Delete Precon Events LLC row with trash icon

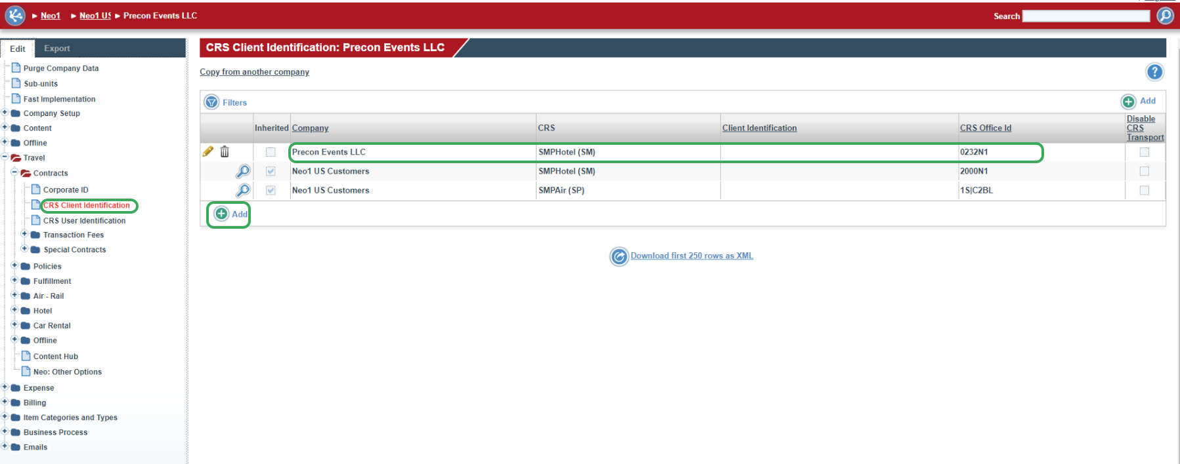pyautogui.click(x=225, y=151)
